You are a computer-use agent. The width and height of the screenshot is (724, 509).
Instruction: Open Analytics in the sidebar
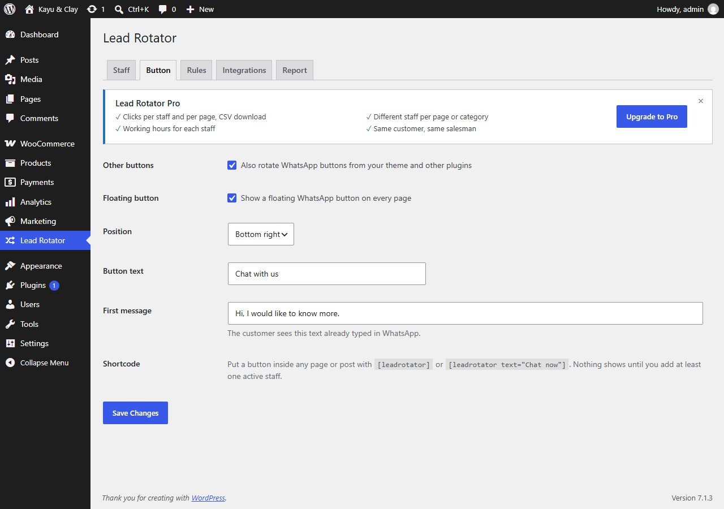(45, 202)
